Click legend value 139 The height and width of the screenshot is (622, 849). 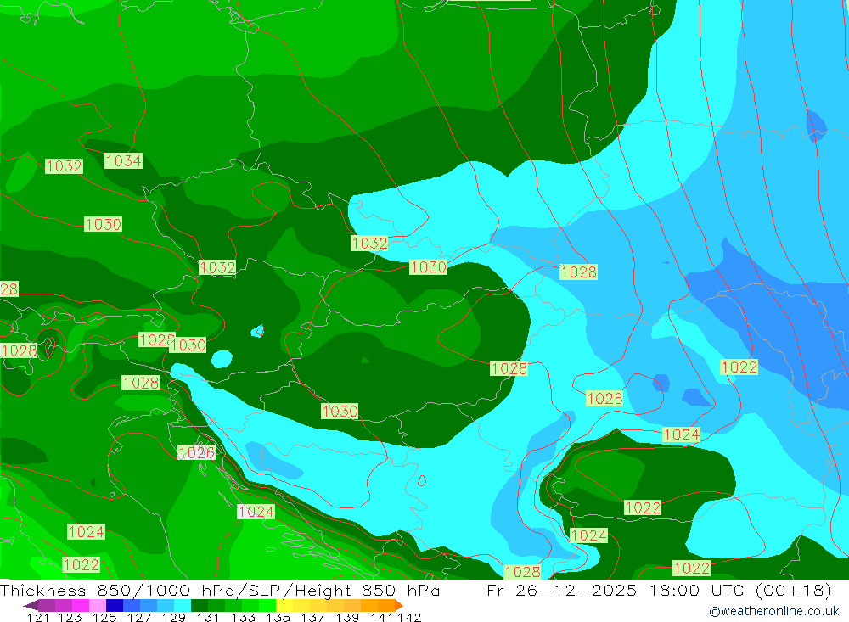pos(347,617)
